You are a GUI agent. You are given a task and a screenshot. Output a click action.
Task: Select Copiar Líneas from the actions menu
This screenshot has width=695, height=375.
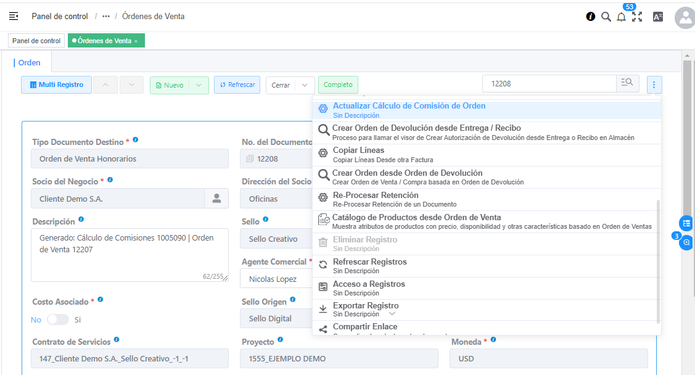pos(358,150)
